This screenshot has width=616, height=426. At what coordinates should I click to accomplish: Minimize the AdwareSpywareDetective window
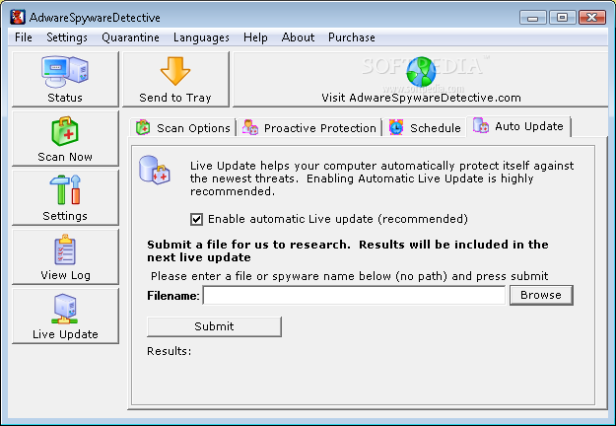click(532, 18)
